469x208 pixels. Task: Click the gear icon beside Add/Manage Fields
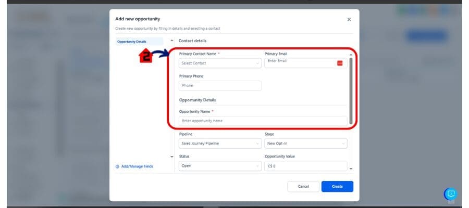tap(117, 166)
